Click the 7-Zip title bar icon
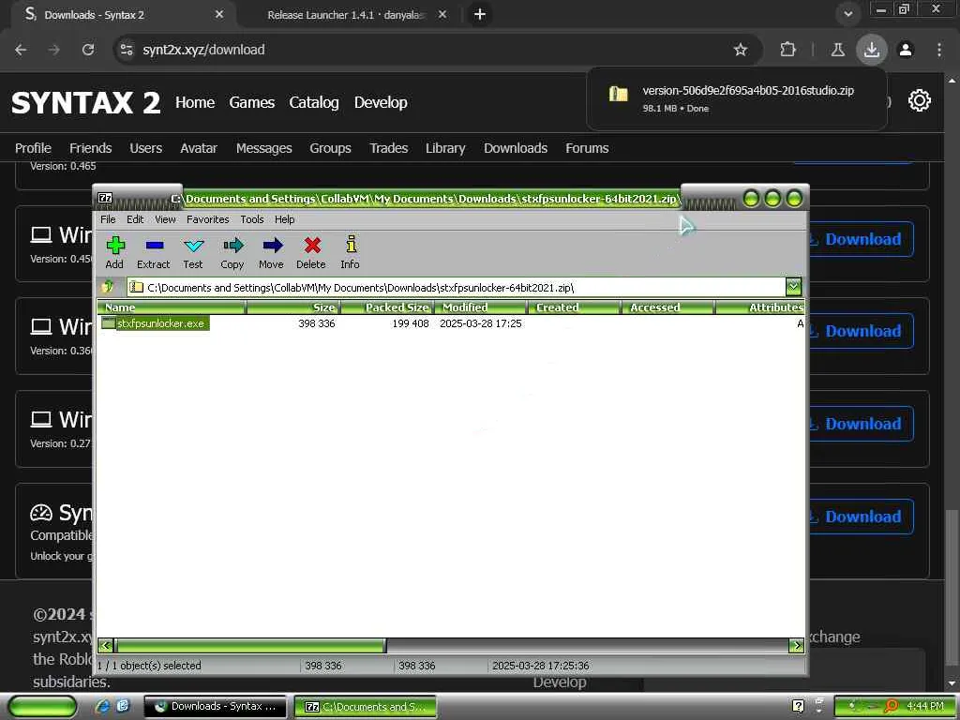 (105, 199)
